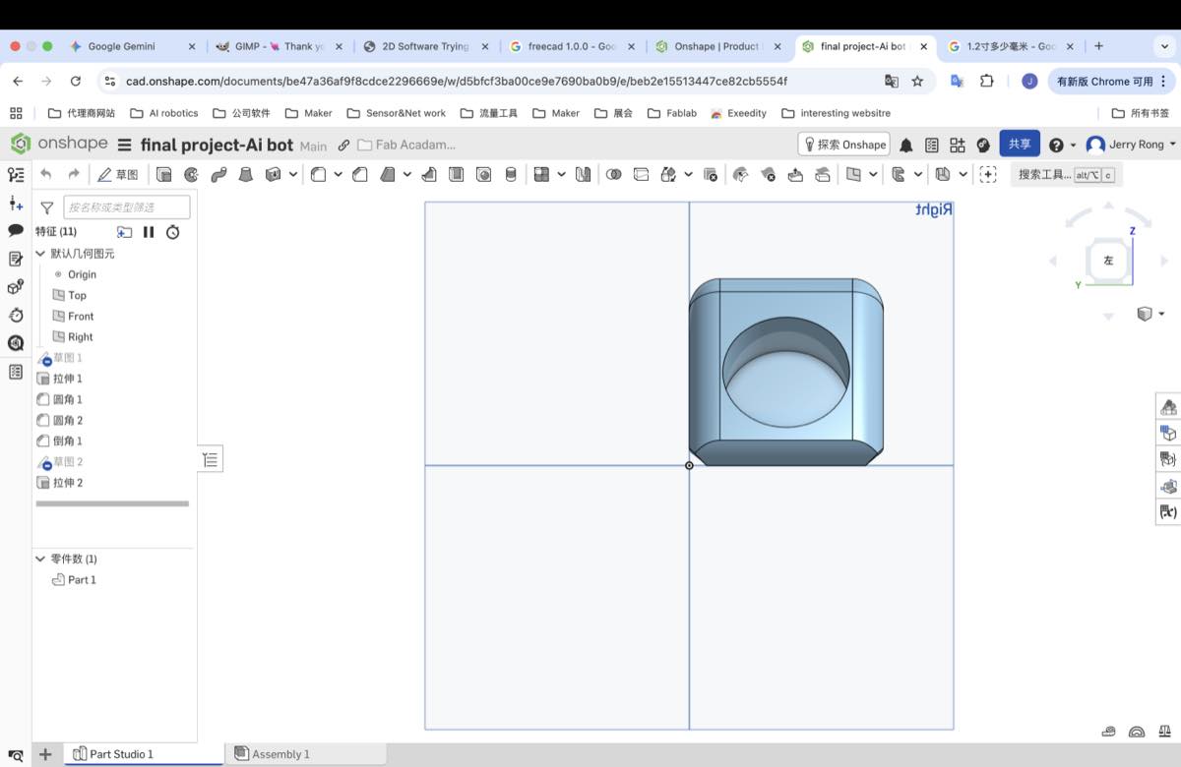
Task: Undo the last action
Action: point(46,174)
